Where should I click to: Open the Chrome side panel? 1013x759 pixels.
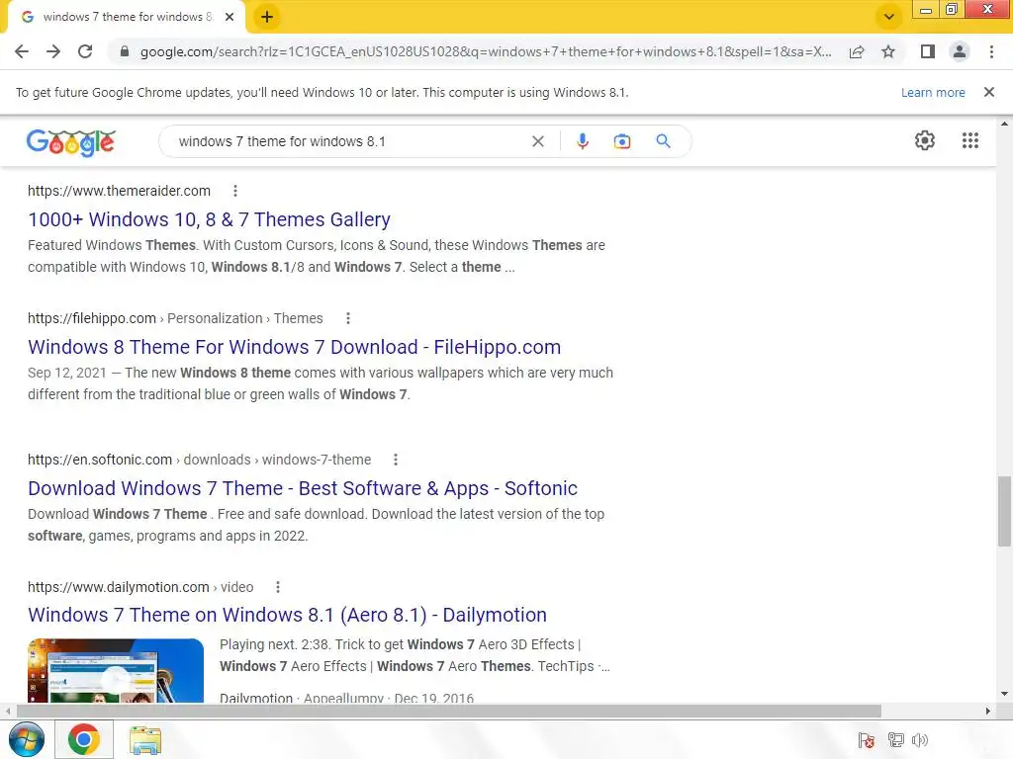[x=928, y=51]
